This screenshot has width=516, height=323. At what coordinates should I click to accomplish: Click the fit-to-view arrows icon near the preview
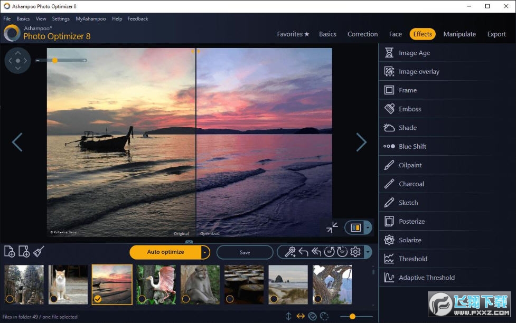pyautogui.click(x=332, y=228)
